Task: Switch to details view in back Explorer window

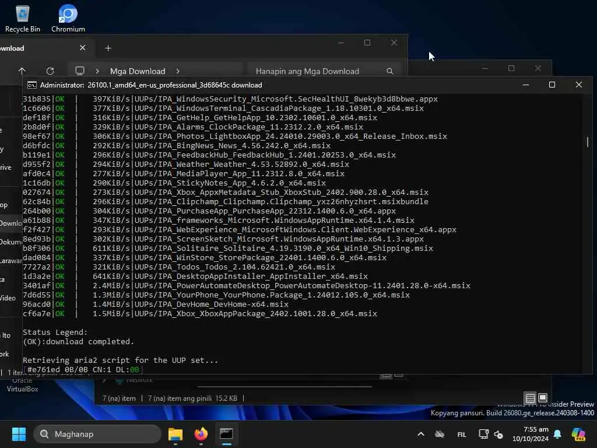Action: (530, 398)
